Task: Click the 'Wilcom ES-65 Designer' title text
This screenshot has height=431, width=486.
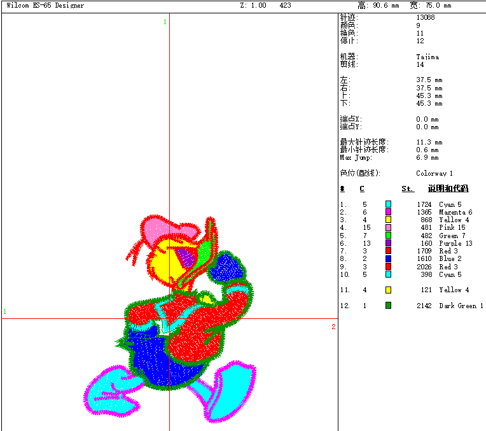Action: pyautogui.click(x=45, y=5)
